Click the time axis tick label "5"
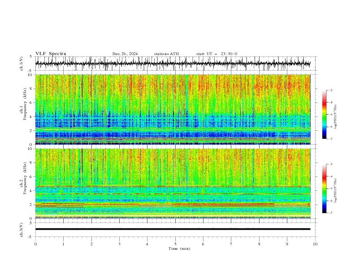The height and width of the screenshot is (274, 355). 175,244
